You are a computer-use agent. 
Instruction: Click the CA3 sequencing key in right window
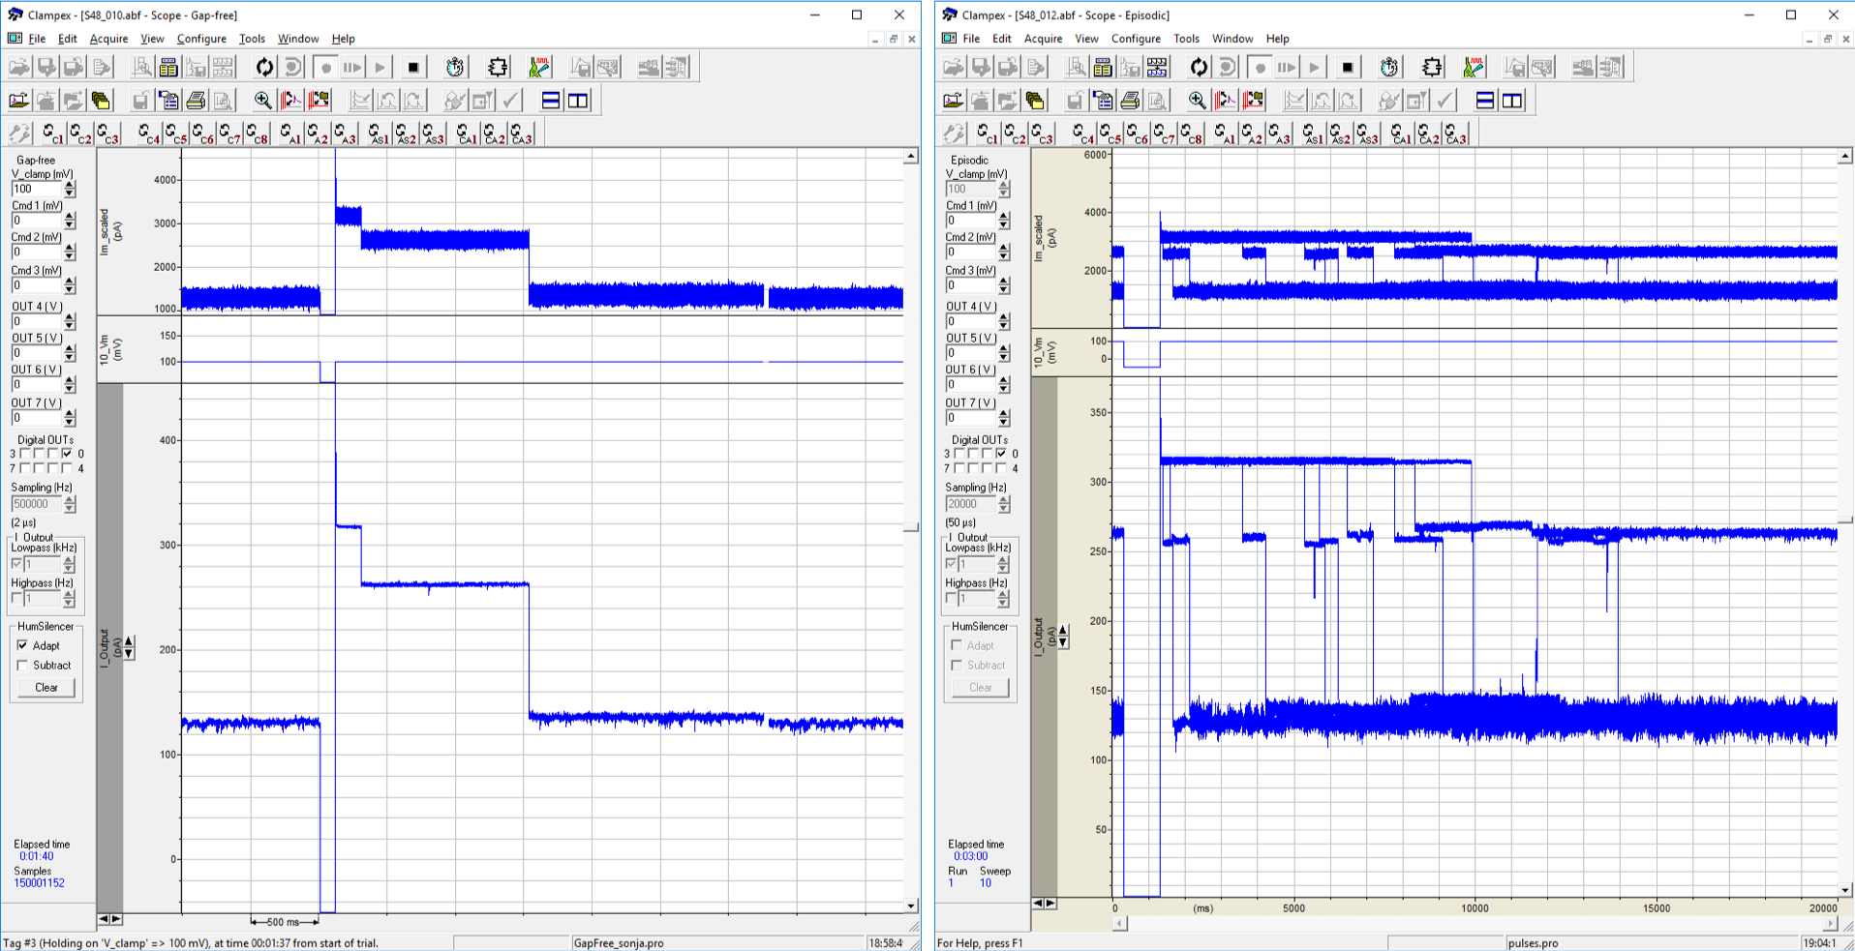[1455, 134]
